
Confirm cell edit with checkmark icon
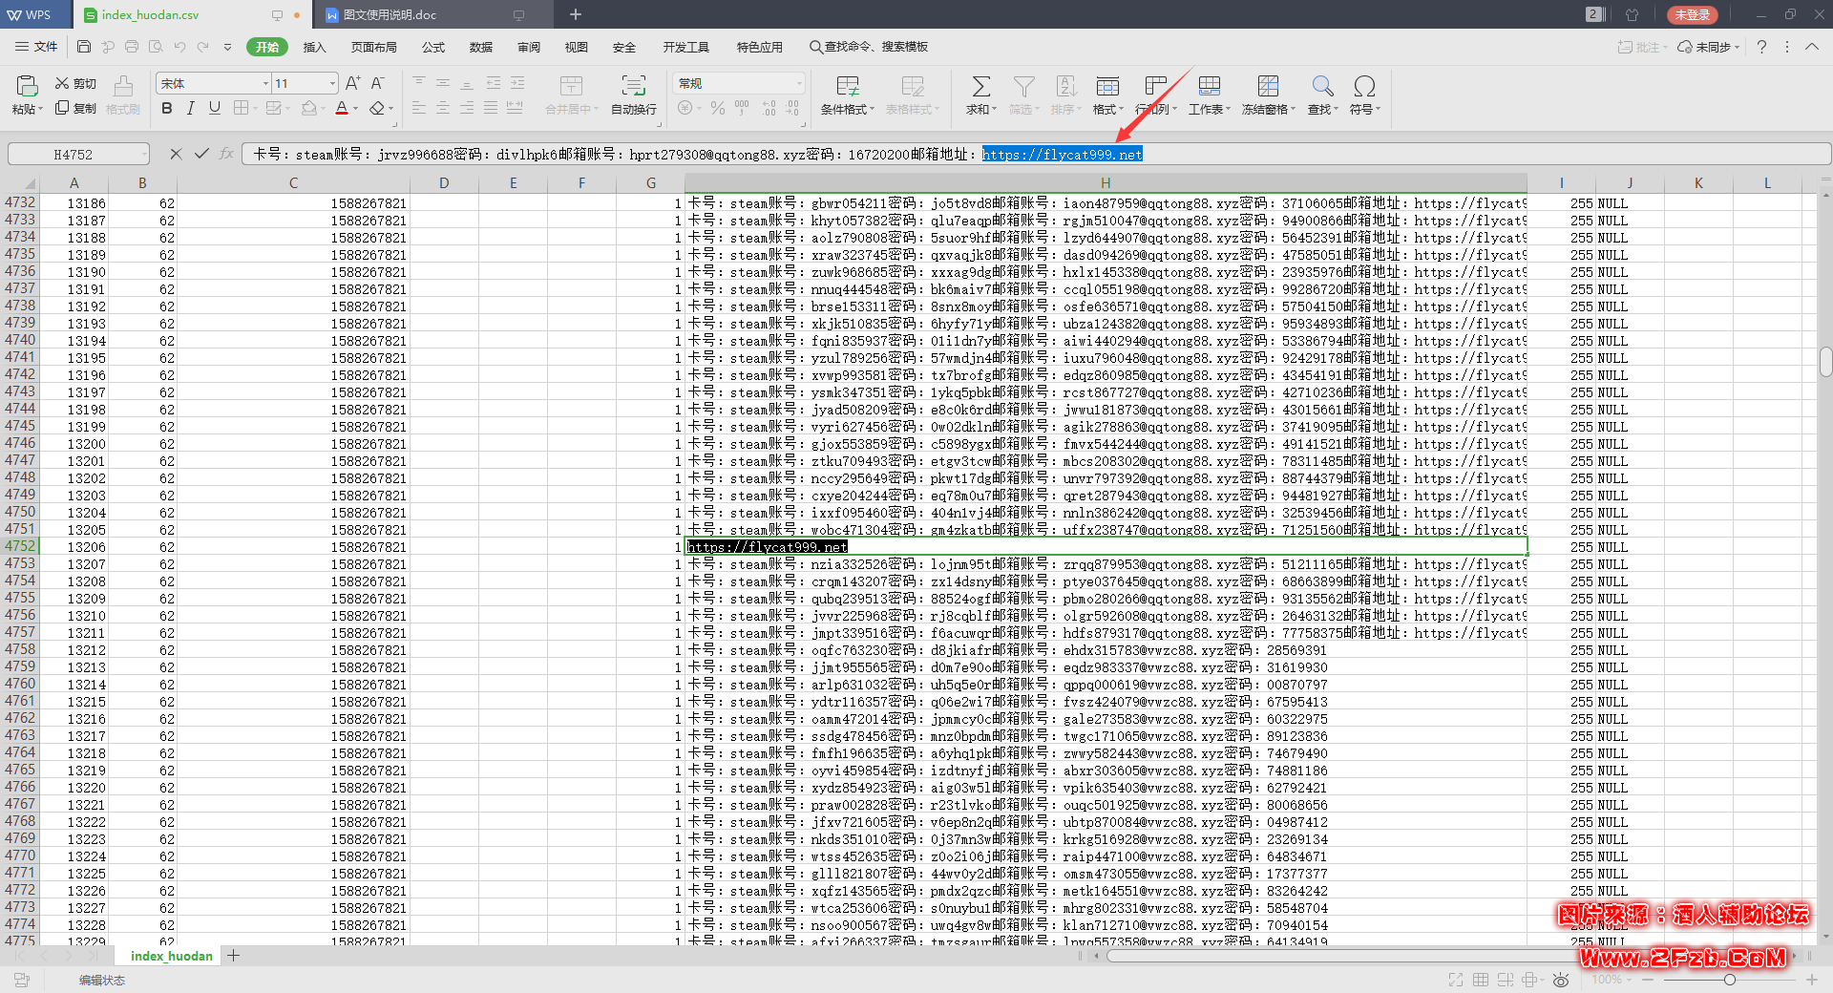point(201,154)
